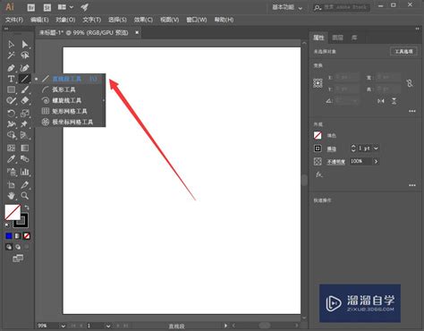Select the Rotate tool
The image size is (424, 331).
coord(11,114)
